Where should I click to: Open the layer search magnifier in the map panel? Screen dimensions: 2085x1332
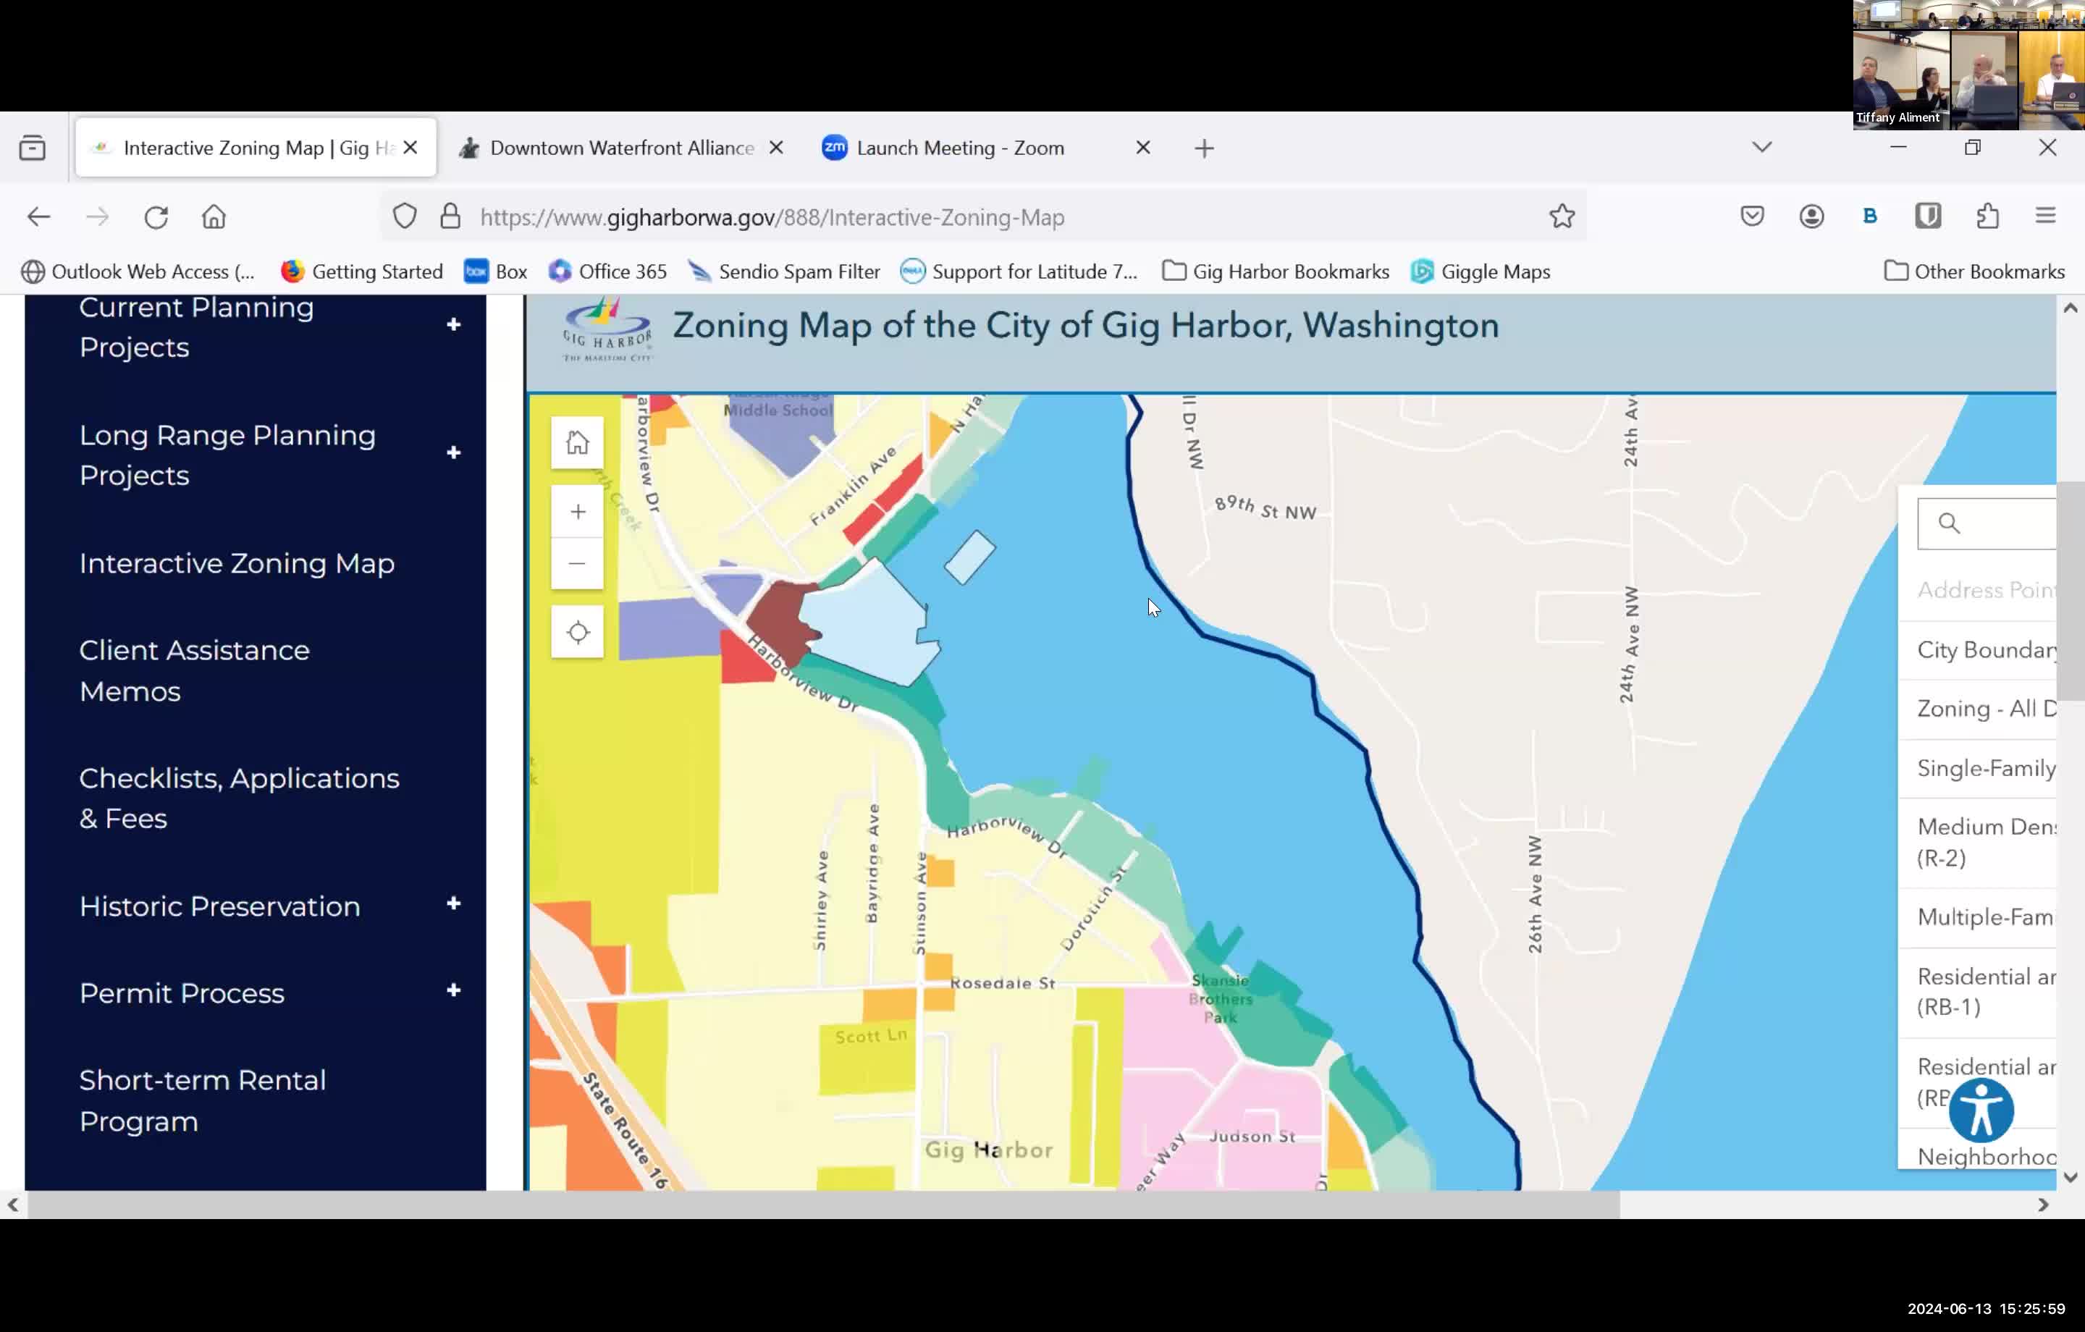pos(1948,523)
